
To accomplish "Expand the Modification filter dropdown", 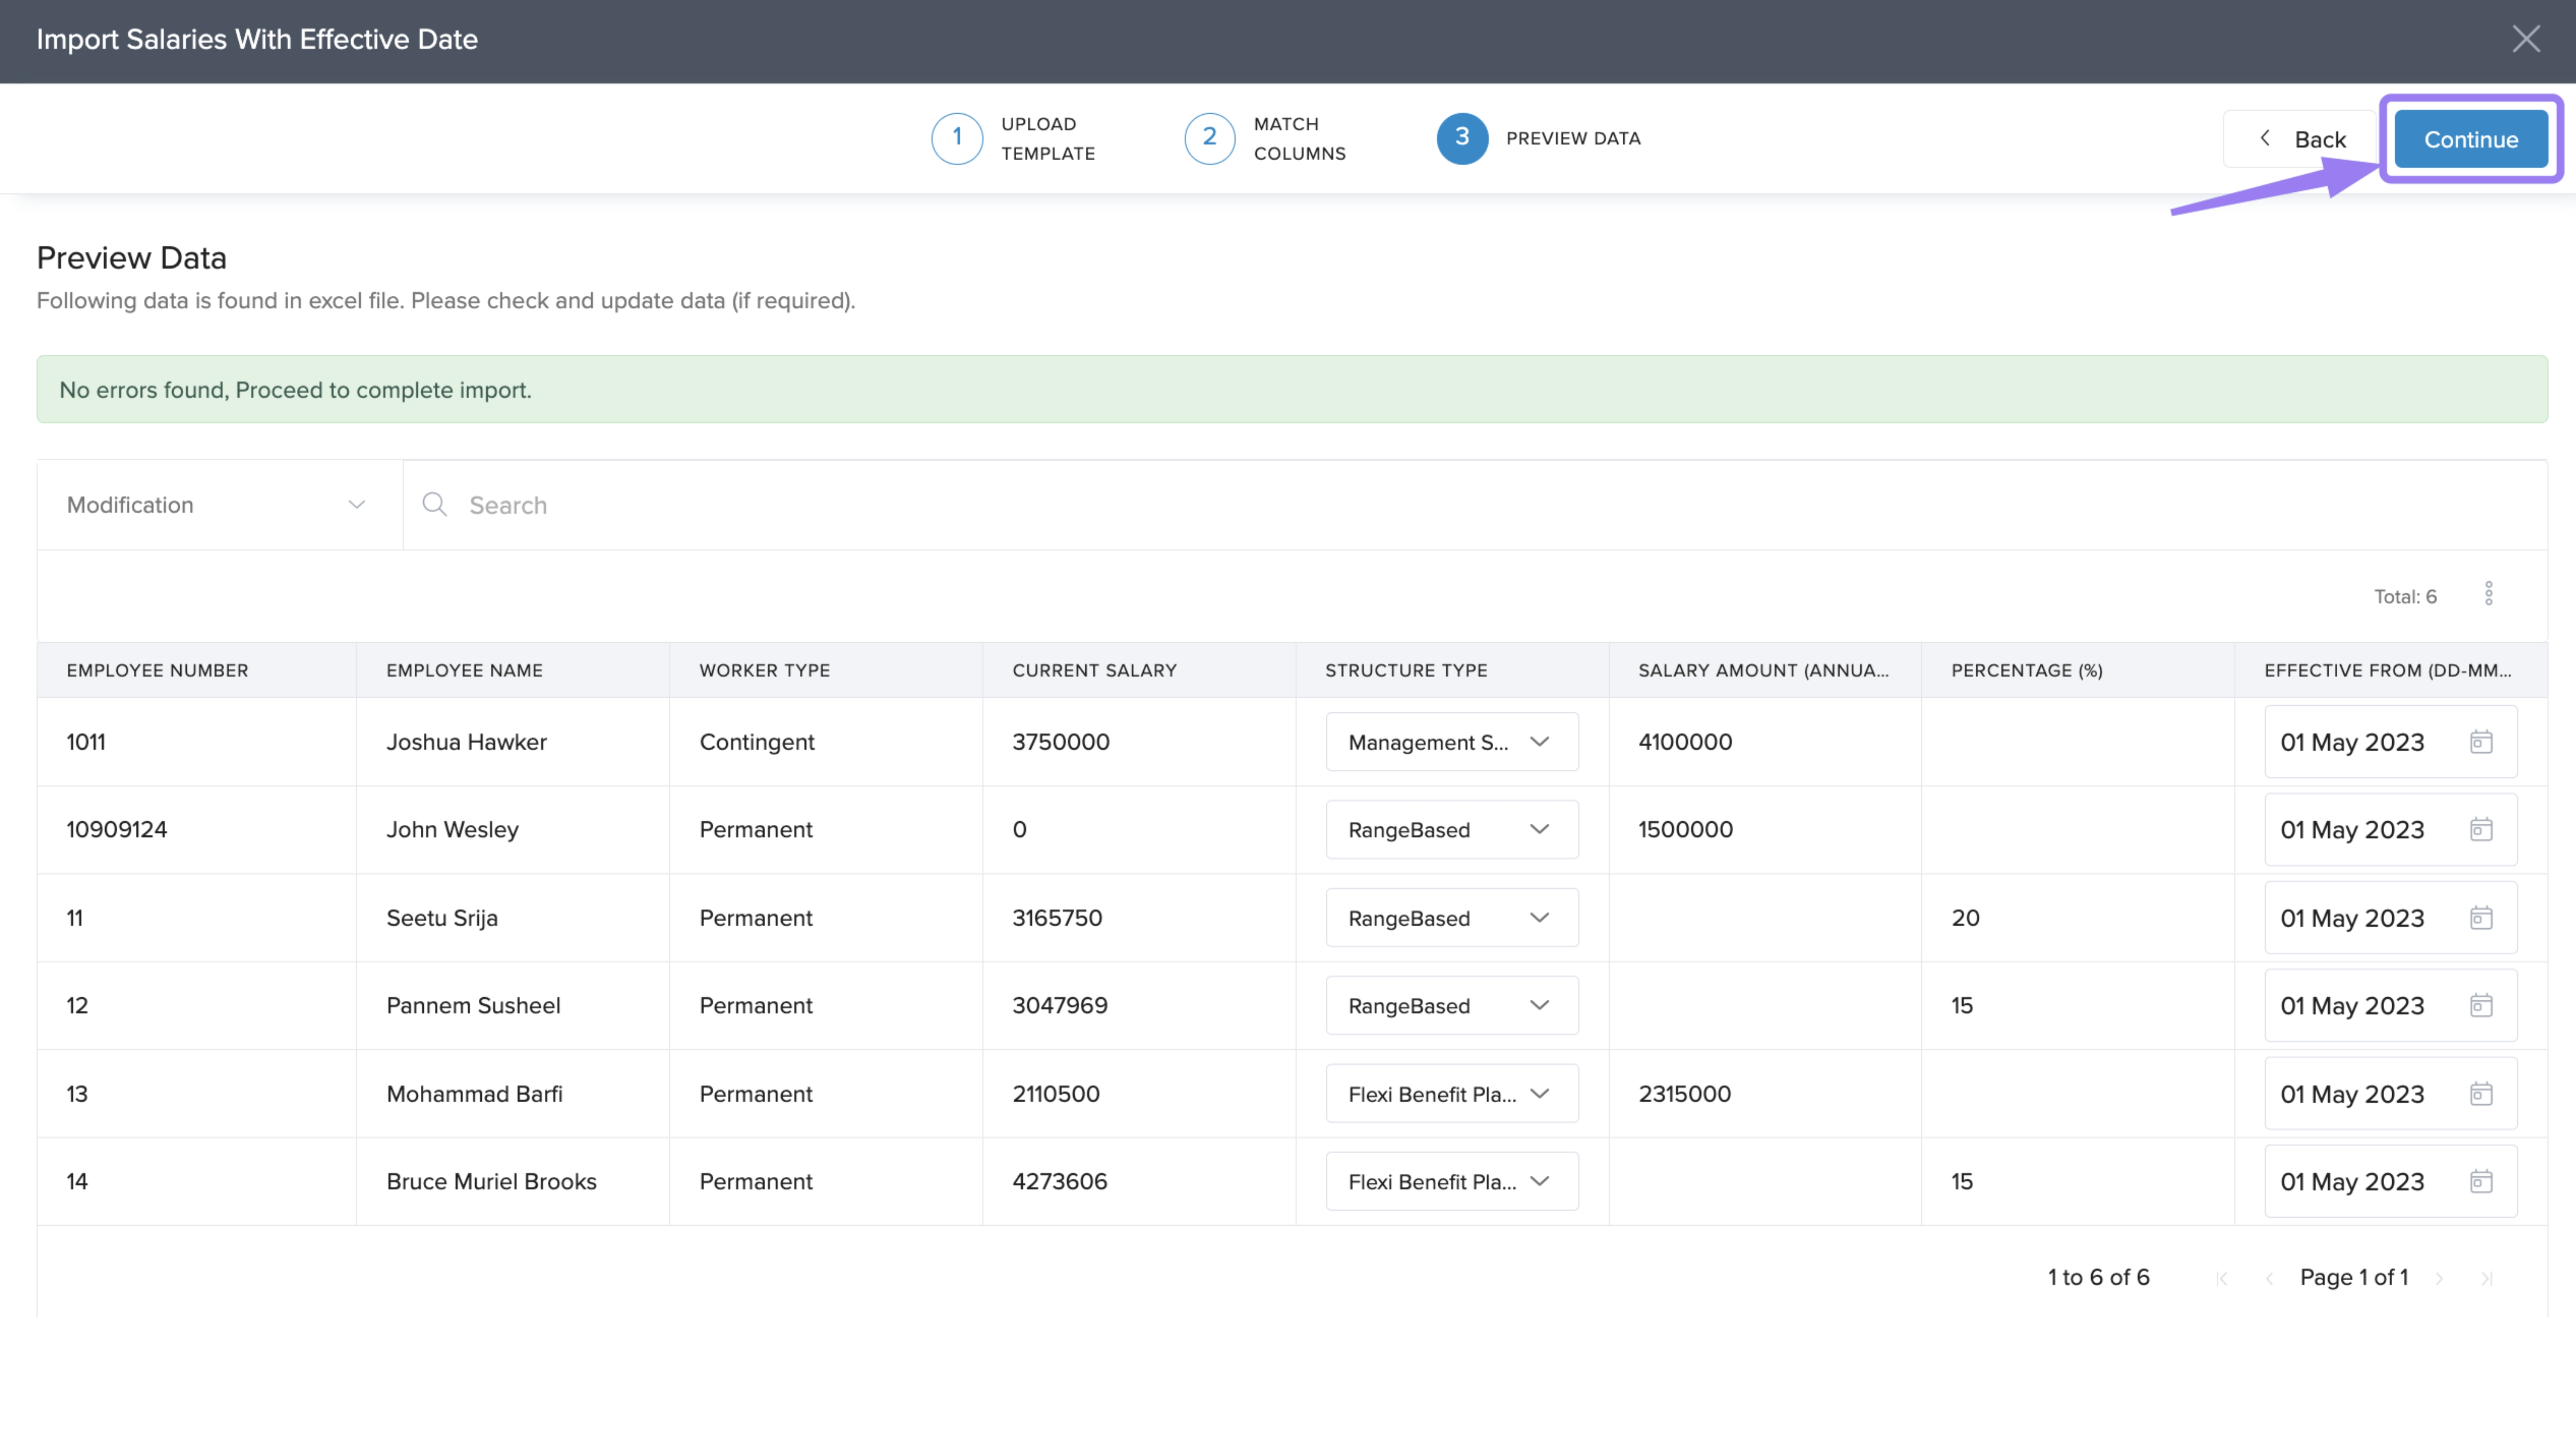I will click(218, 505).
